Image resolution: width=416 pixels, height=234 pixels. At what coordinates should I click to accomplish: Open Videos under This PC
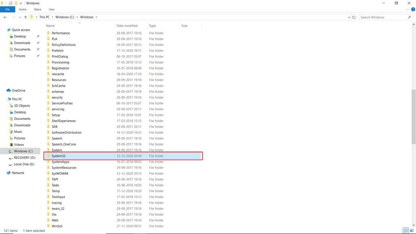pyautogui.click(x=19, y=145)
